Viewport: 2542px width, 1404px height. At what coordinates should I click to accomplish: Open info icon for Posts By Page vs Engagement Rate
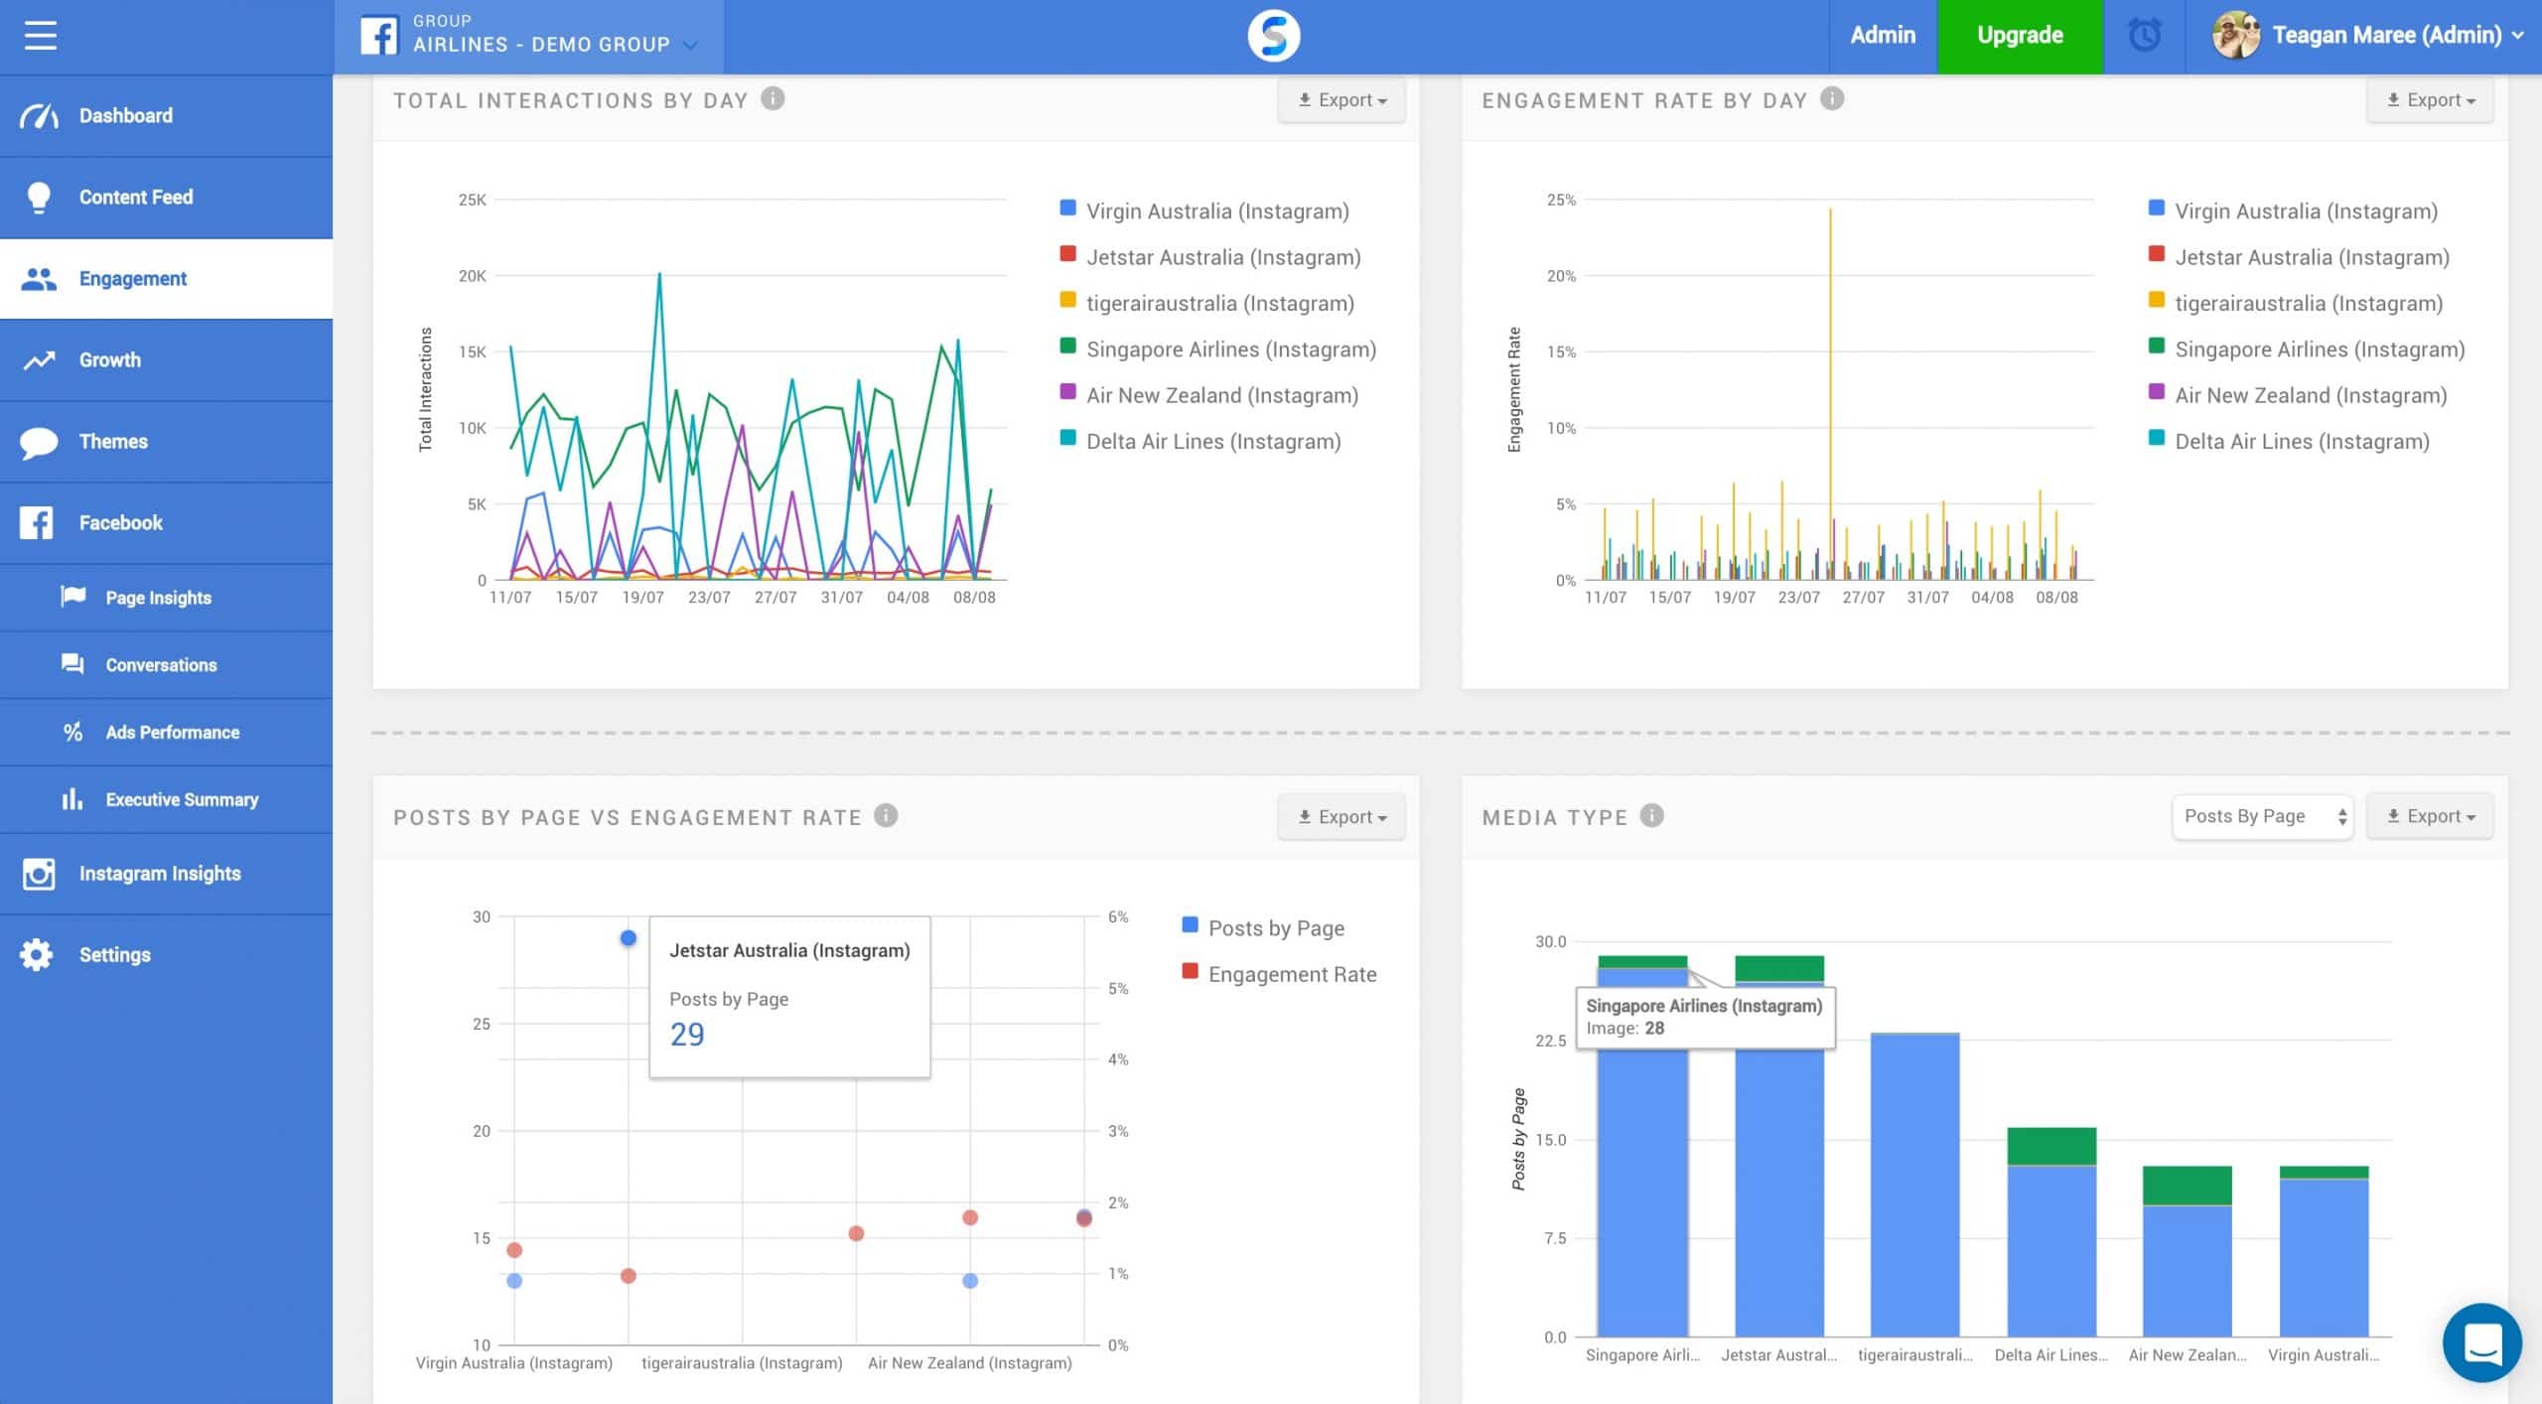click(x=886, y=816)
